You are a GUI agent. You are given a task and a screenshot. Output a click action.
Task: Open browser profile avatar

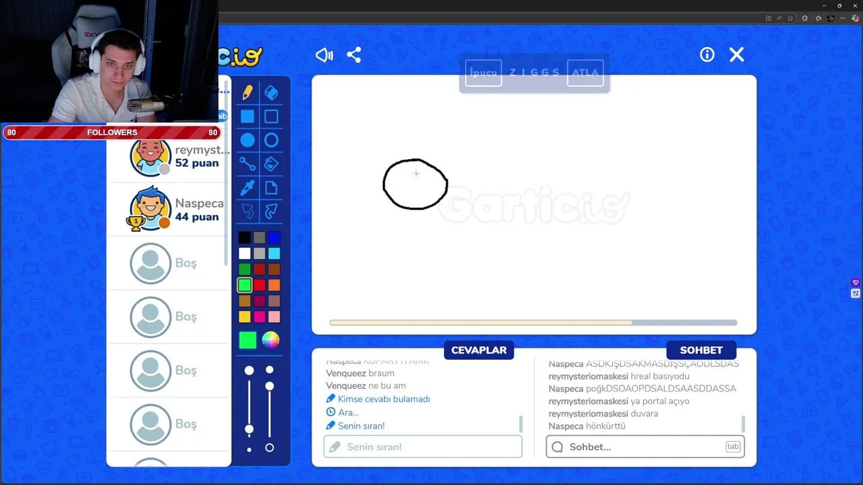(831, 18)
